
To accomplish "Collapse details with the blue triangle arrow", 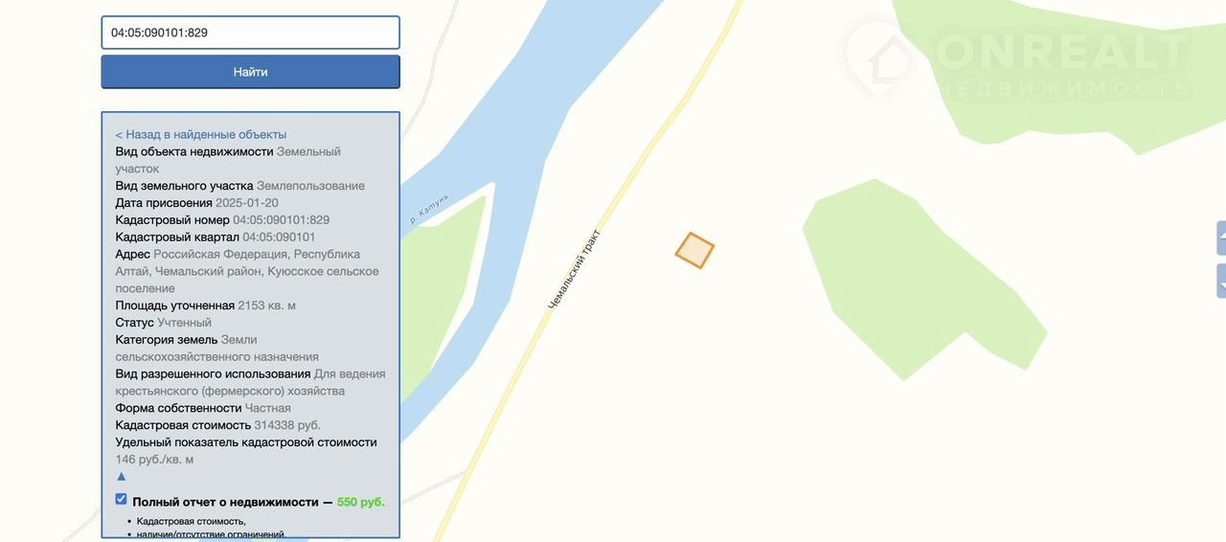I will (x=121, y=476).
